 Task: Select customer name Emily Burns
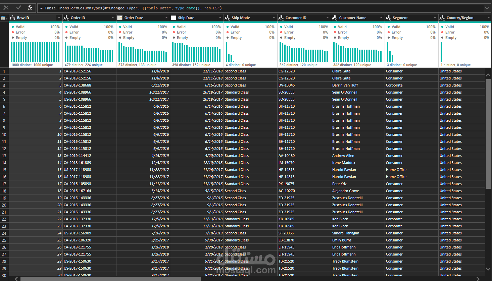point(358,240)
